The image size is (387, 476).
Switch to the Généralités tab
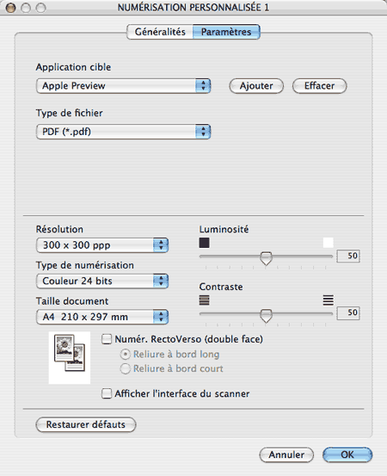pyautogui.click(x=160, y=32)
